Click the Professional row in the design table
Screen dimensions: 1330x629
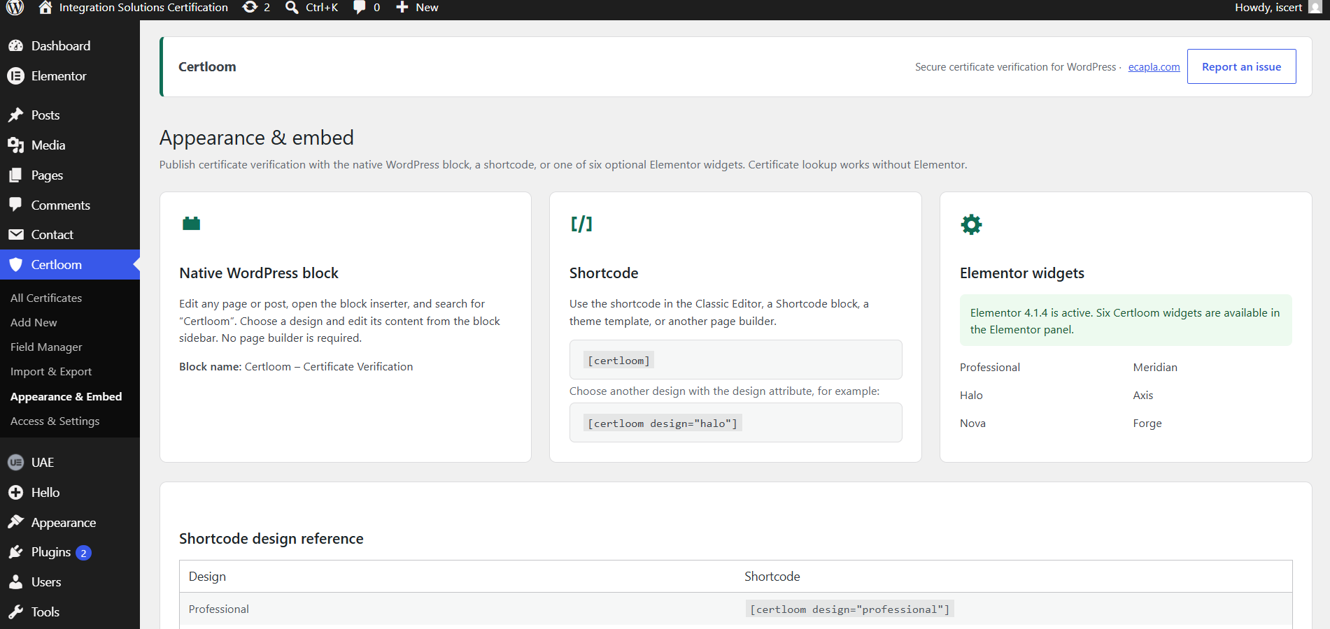pos(735,609)
